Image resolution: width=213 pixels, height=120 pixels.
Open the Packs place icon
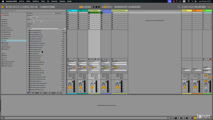coord(2,55)
